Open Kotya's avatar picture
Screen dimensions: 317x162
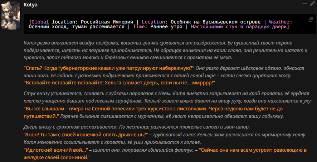pyautogui.click(x=11, y=16)
